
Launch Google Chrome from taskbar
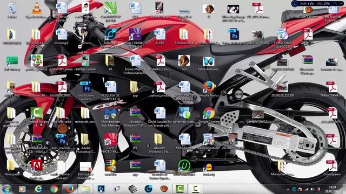pyautogui.click(x=54, y=189)
